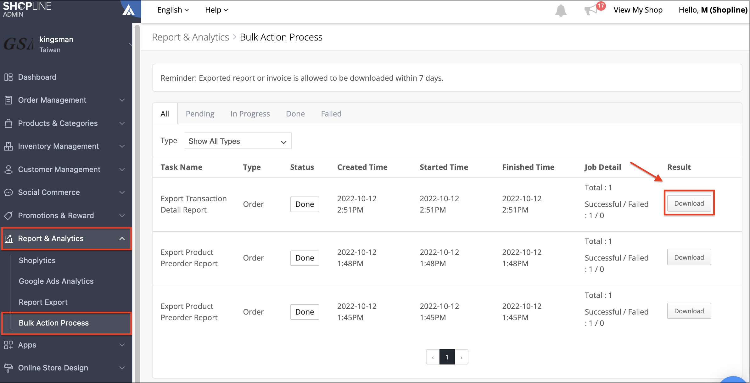This screenshot has width=750, height=383.
Task: Open the Show All Types dropdown
Action: point(238,141)
